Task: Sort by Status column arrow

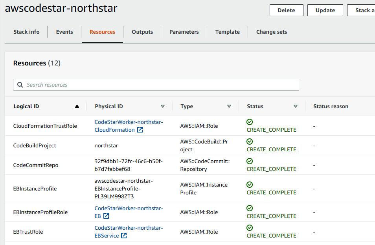Action: click(296, 106)
